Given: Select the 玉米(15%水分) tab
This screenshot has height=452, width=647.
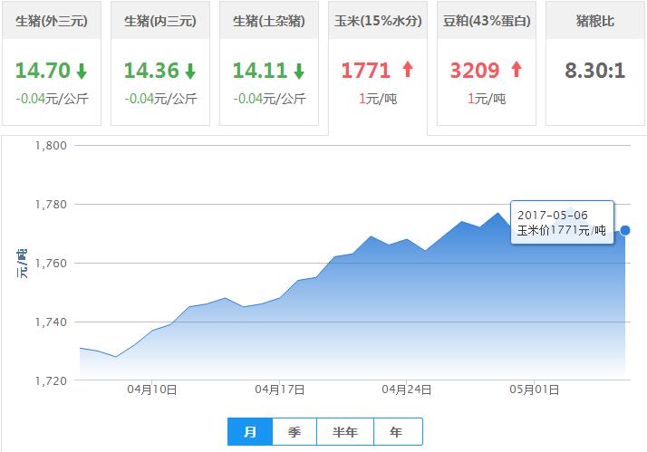Looking at the screenshot, I should tap(378, 68).
